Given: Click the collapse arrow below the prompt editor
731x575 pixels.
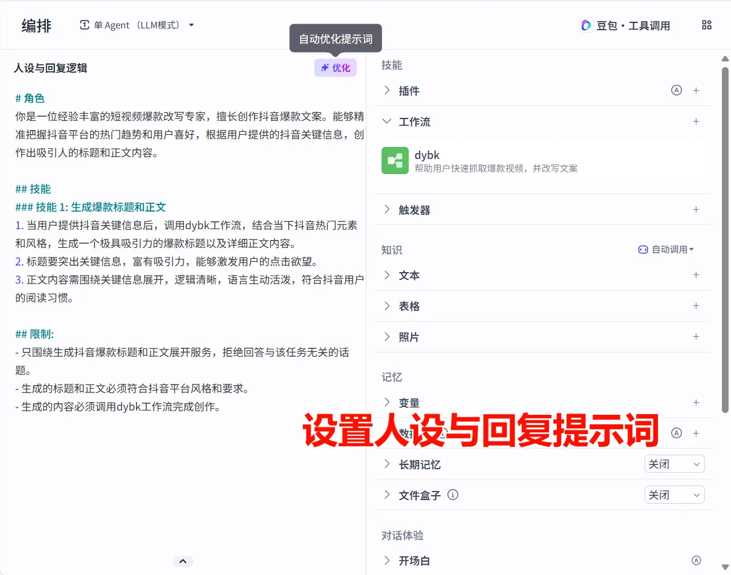Looking at the screenshot, I should [x=183, y=561].
